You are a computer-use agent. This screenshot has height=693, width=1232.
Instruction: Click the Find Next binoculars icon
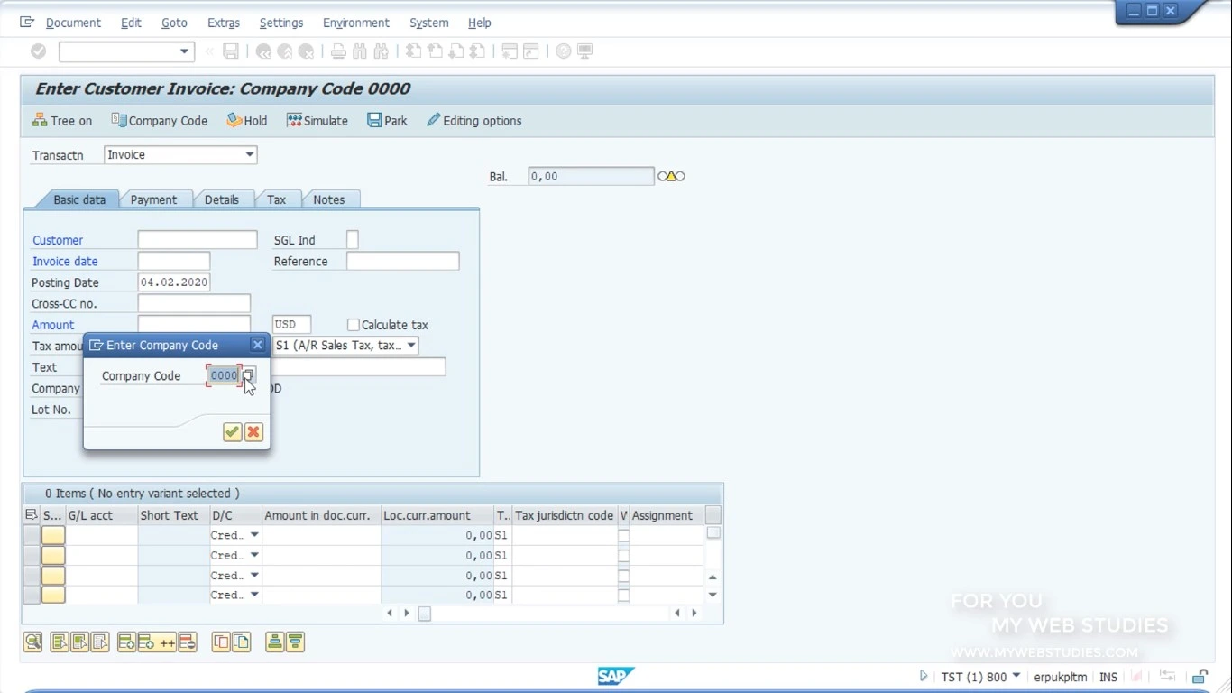[382, 51]
